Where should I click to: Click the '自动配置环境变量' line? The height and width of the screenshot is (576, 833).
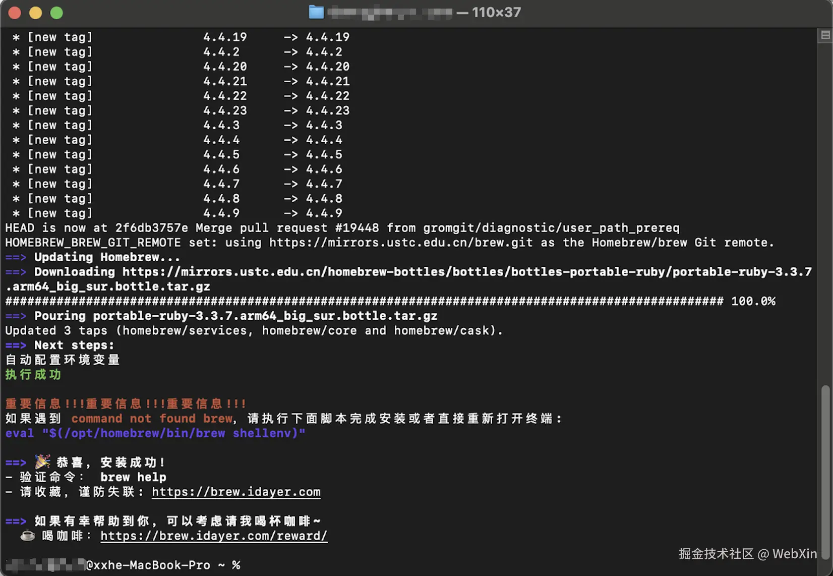pyautogui.click(x=63, y=360)
